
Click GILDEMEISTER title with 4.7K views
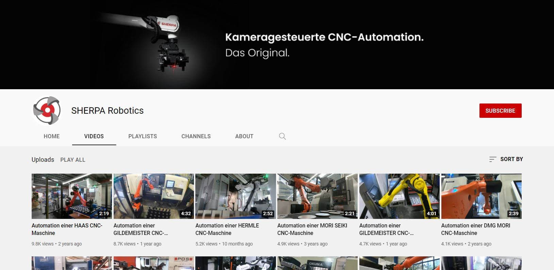click(386, 229)
